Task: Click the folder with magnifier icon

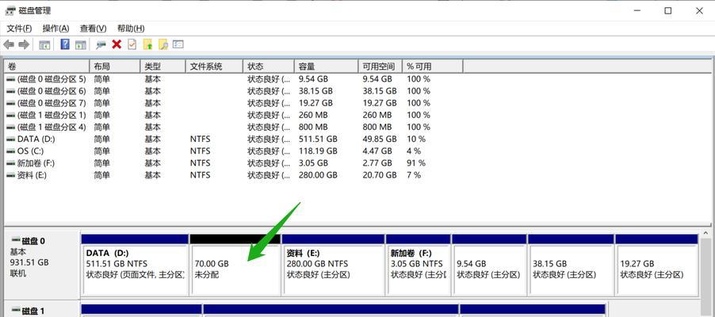Action: (162, 44)
